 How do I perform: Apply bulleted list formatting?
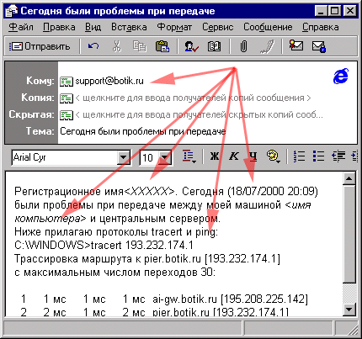[318, 156]
